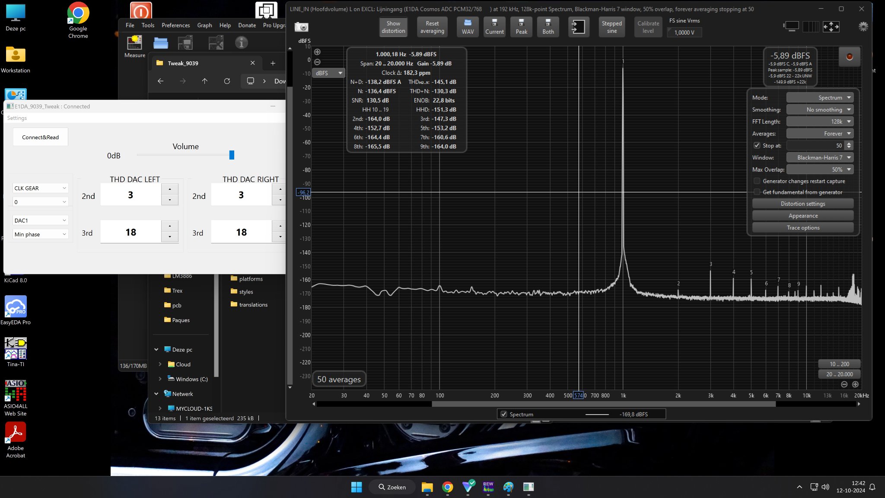The height and width of the screenshot is (498, 885).
Task: Expand the Cloud tree item in Explorer
Action: coord(160,364)
